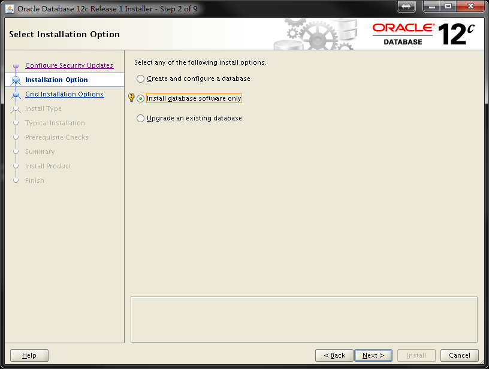Viewport: 489px width, 369px height.
Task: Click the Select Installation Option heading
Action: (64, 34)
